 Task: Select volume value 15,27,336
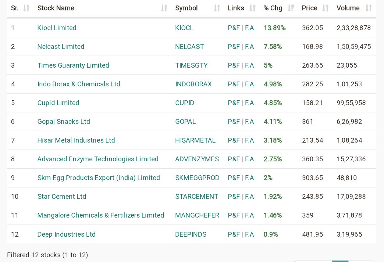click(x=351, y=159)
